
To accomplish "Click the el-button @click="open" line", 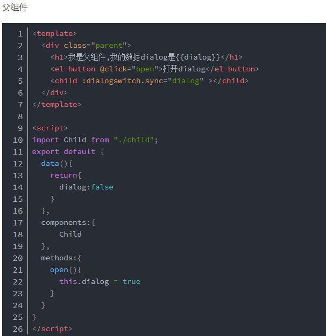I will click(154, 69).
